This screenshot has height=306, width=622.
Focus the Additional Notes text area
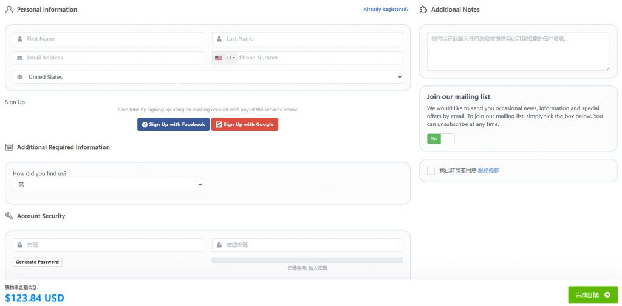[x=518, y=52]
